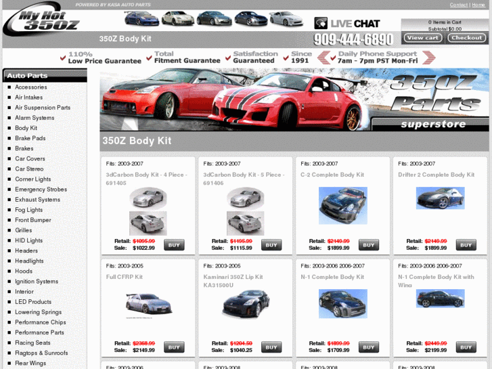
Task: Open Kaminari 350Z Lip Kit title
Action: [x=233, y=281]
